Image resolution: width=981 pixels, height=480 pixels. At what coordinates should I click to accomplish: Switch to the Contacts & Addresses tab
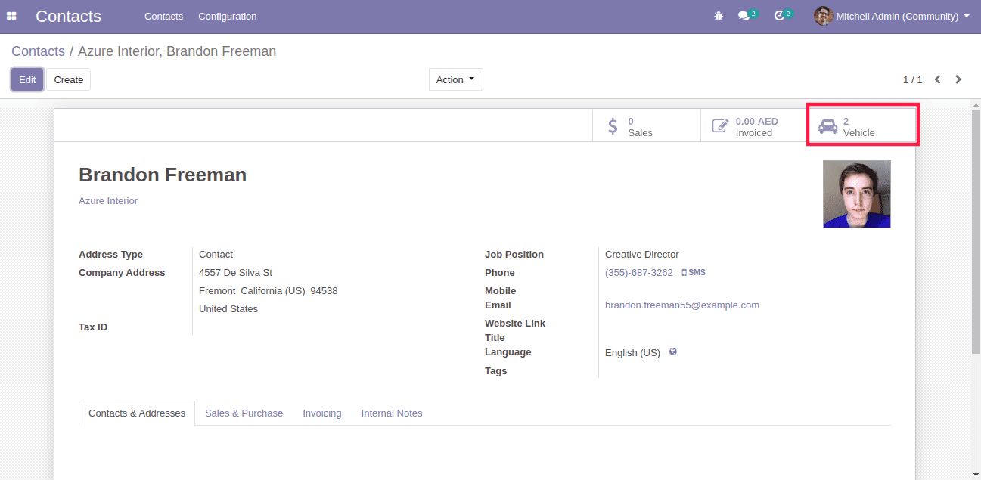(x=137, y=413)
